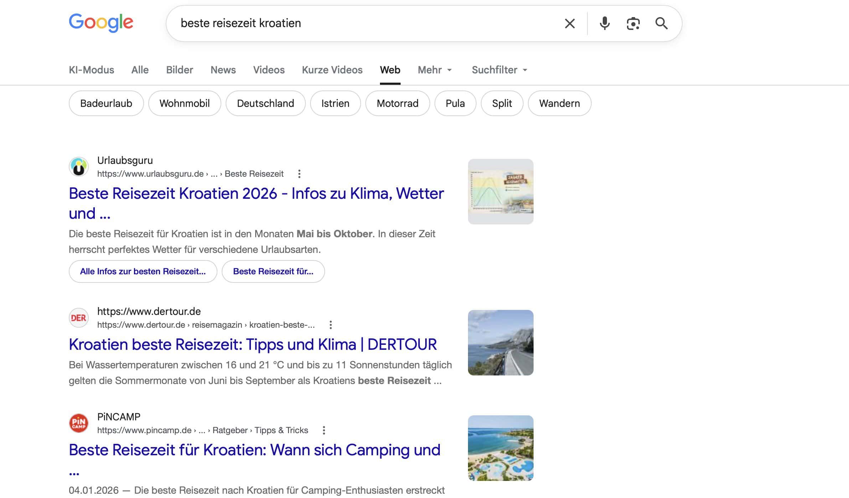
Task: Click the Urlaubsguru site favicon
Action: click(x=79, y=167)
